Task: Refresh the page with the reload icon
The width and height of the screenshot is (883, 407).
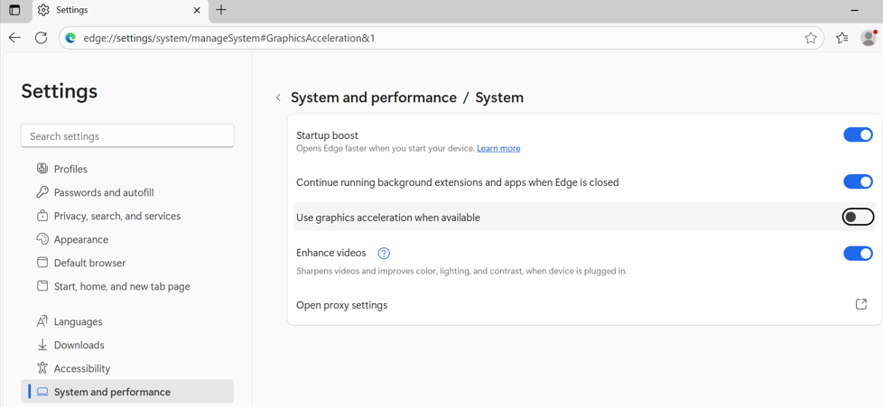Action: tap(42, 38)
